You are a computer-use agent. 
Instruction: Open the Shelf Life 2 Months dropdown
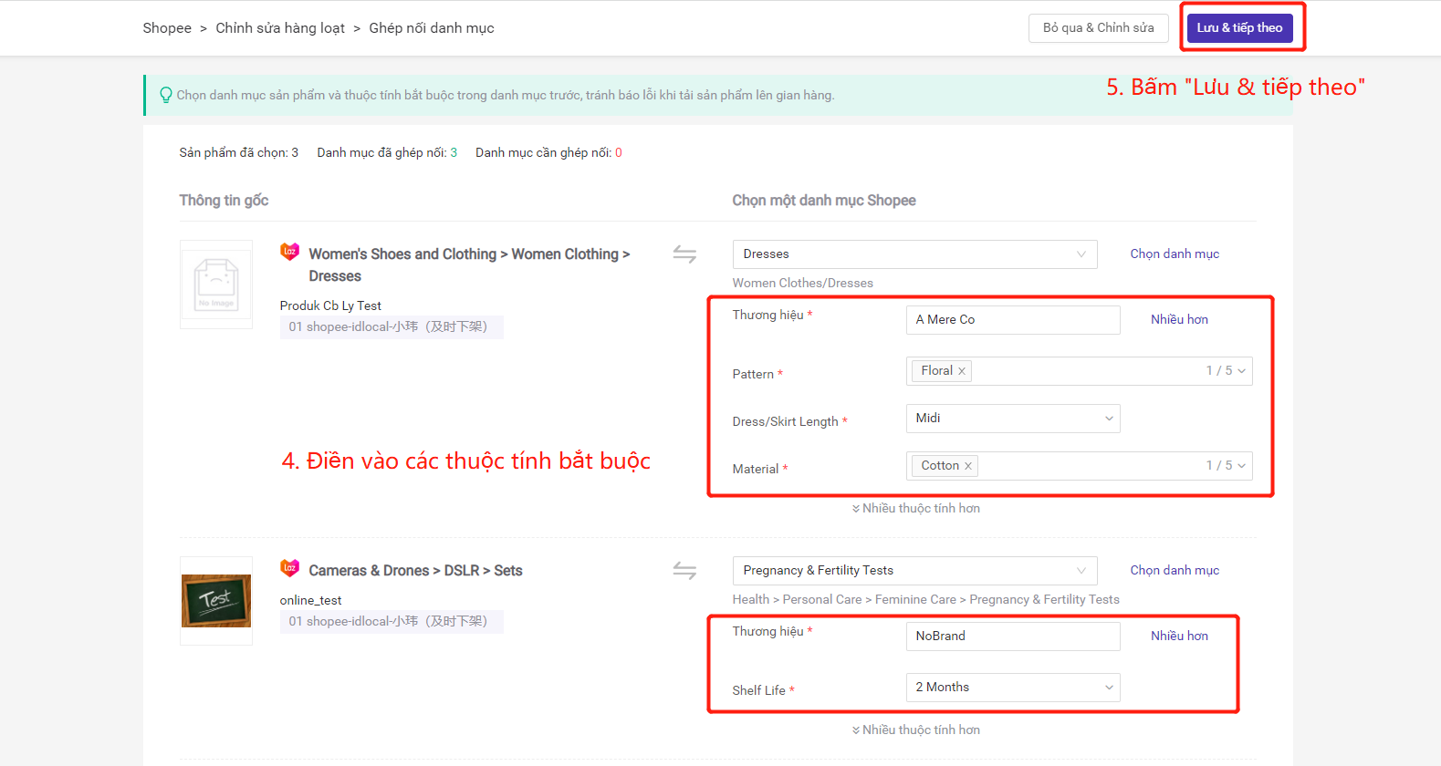tap(1013, 688)
